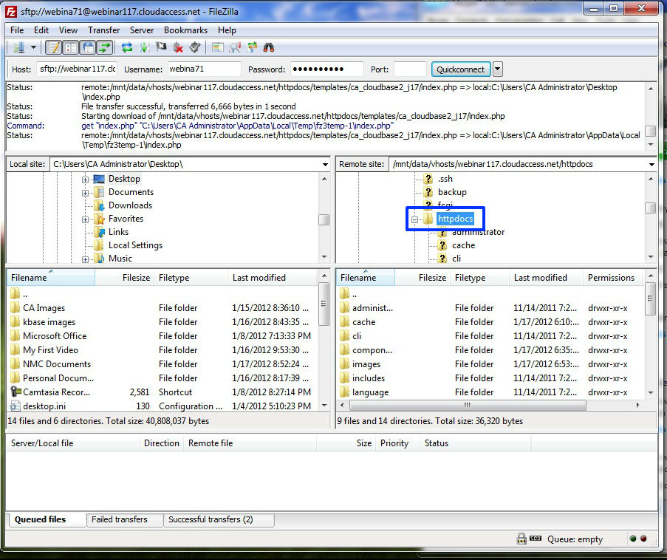This screenshot has width=667, height=560.
Task: Collapse the httpdocs remote folder node
Action: (x=414, y=219)
